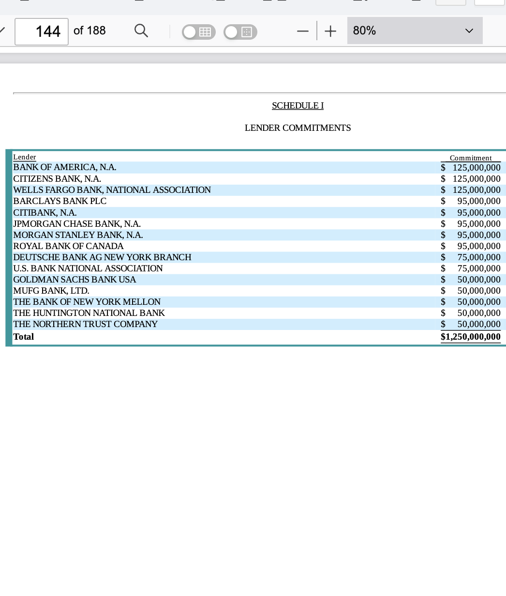Select the CITIZENS BANK, N.A. lender name

tap(57, 179)
